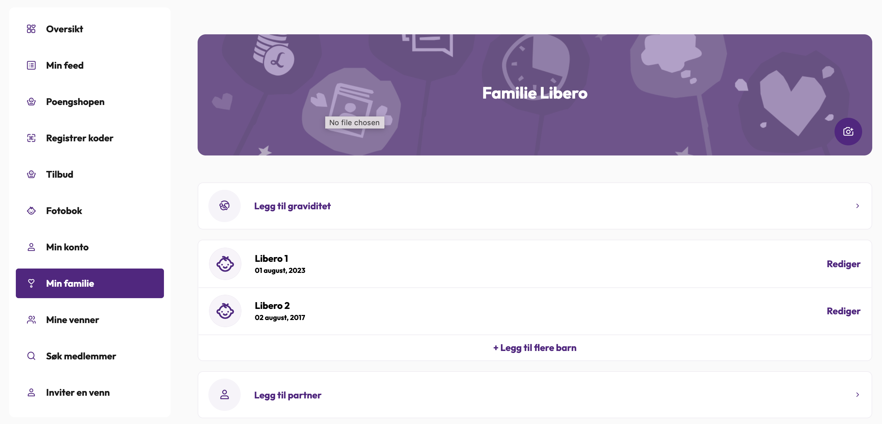Click the No file chosen upload field
882x424 pixels.
click(x=354, y=122)
